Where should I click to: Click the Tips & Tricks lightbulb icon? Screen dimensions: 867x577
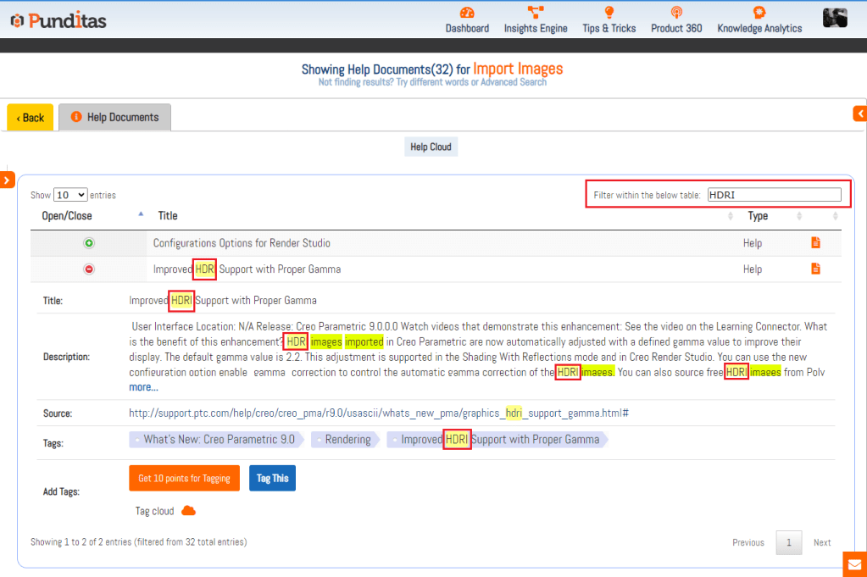pyautogui.click(x=609, y=13)
